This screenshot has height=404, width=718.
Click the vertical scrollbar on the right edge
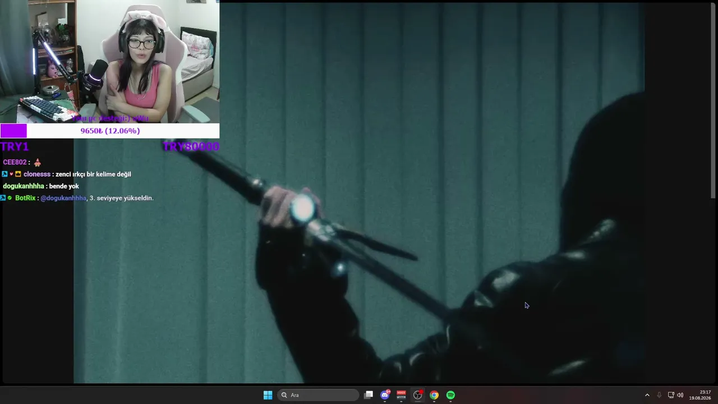pos(714,100)
